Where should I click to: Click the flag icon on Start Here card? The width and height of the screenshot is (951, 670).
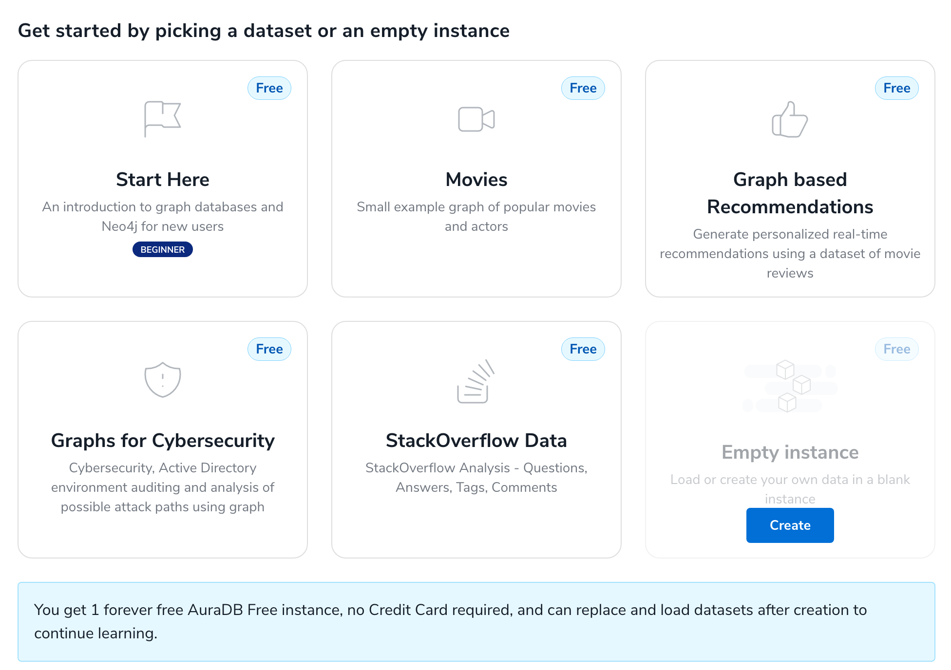[162, 119]
